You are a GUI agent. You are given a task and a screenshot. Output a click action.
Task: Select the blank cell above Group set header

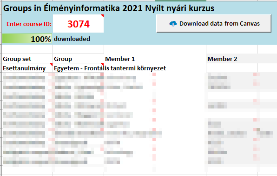tap(27, 49)
